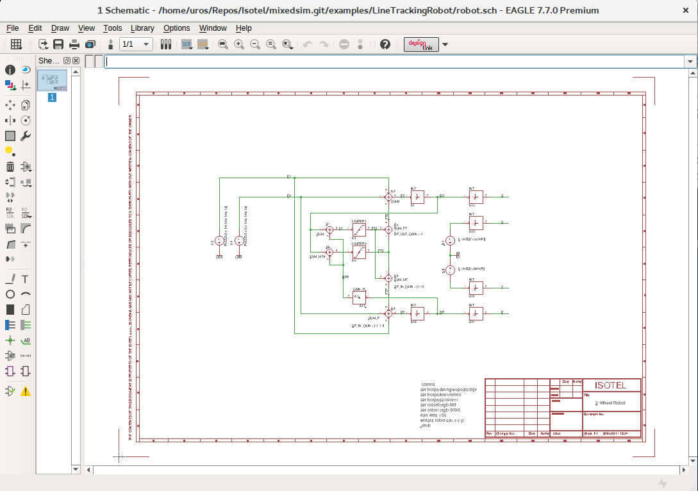Select the R2 10k Value tool
The width and height of the screenshot is (698, 491).
[x=26, y=213]
